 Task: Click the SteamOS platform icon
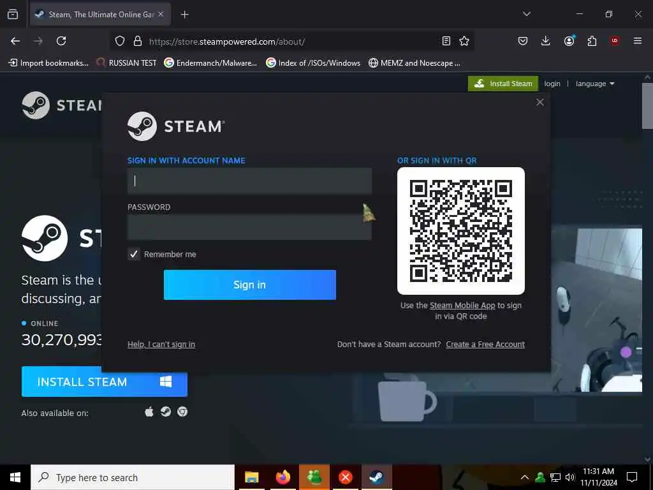tap(166, 412)
